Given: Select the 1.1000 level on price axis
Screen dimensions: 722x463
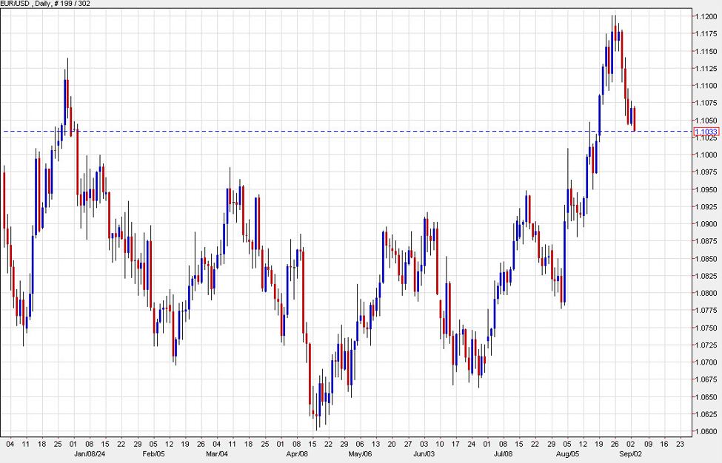Looking at the screenshot, I should pos(704,155).
